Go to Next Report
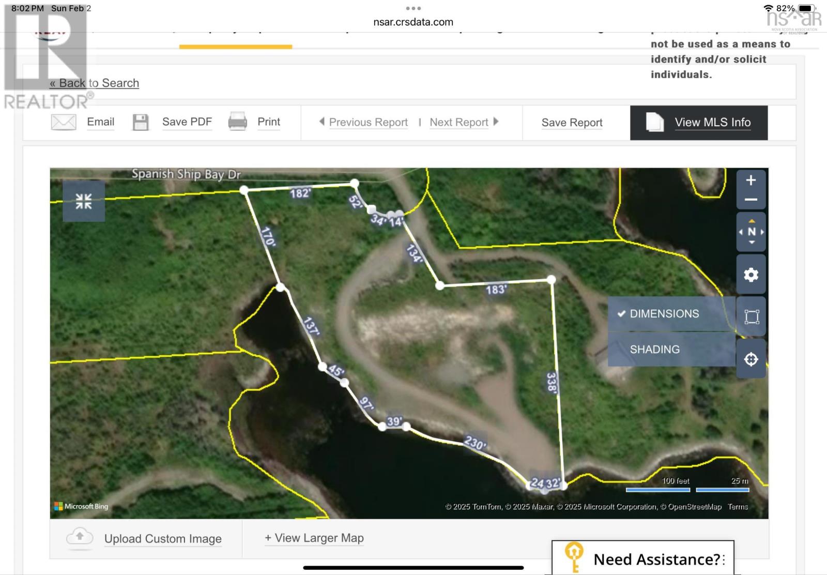 (459, 123)
